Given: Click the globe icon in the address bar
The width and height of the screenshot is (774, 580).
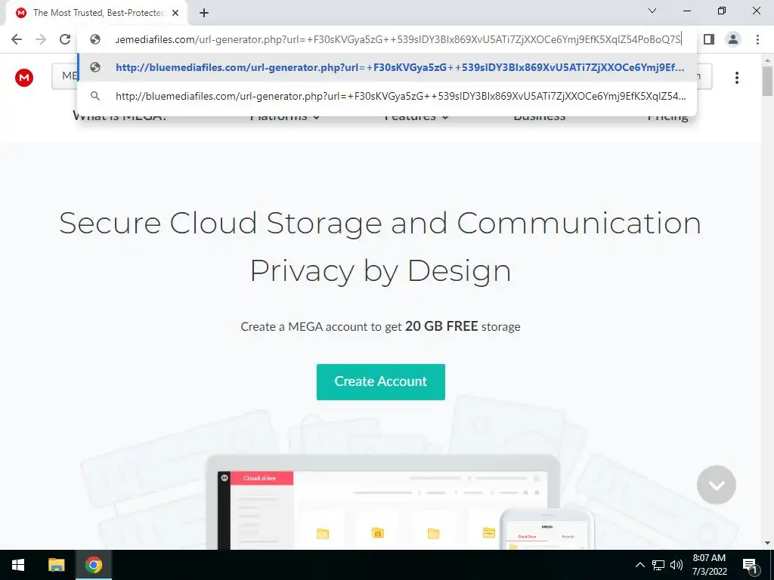Looking at the screenshot, I should click(95, 39).
